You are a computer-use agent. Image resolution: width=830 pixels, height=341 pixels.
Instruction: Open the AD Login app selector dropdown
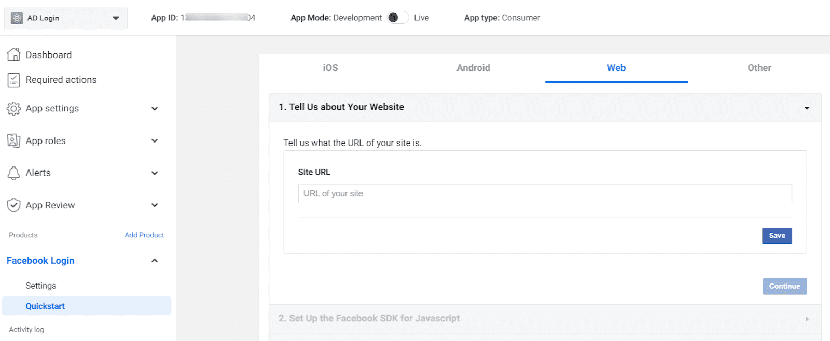[x=66, y=18]
